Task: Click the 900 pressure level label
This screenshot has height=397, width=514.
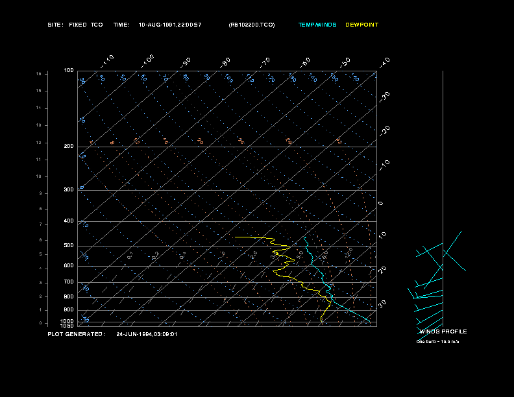Action: tap(69, 309)
